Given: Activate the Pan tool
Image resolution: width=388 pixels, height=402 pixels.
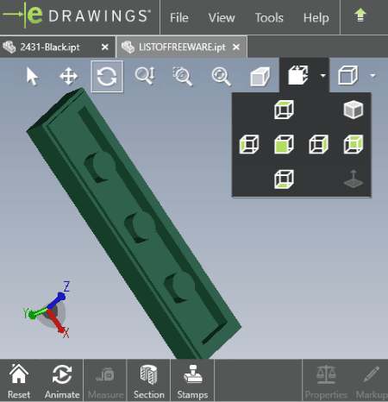Looking at the screenshot, I should point(68,77).
